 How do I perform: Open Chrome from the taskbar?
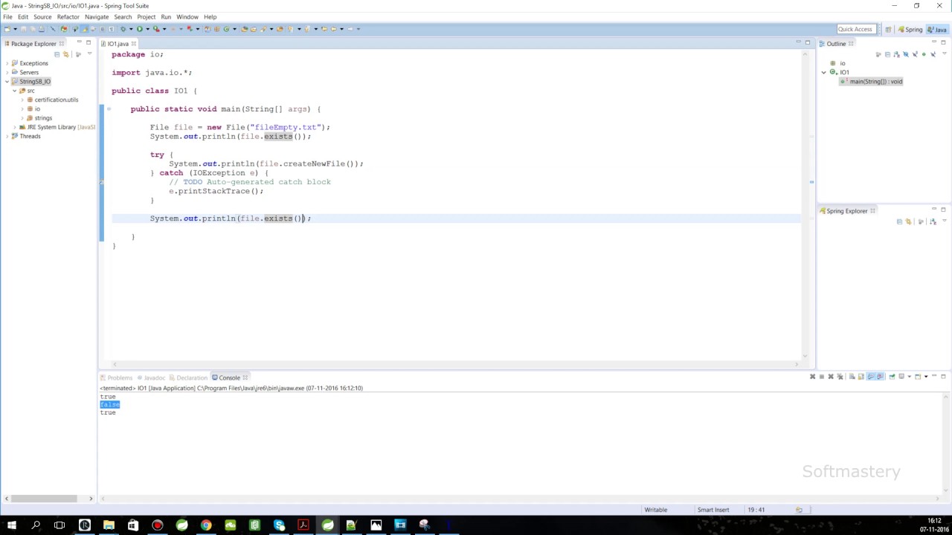click(x=206, y=525)
